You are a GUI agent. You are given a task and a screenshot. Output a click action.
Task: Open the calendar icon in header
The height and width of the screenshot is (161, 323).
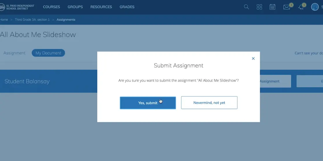click(272, 7)
